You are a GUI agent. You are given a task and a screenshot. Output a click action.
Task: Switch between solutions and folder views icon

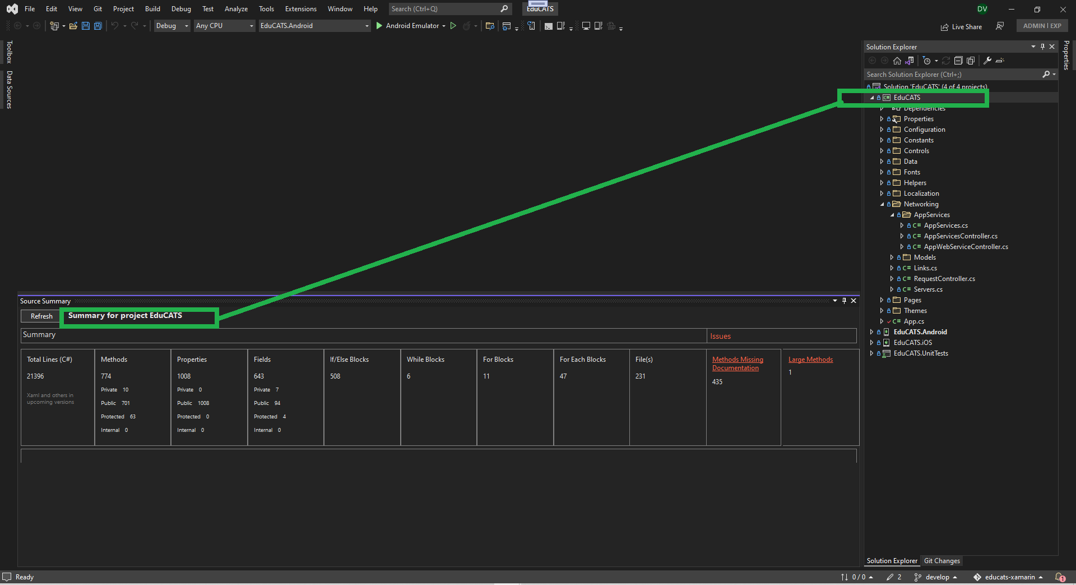pyautogui.click(x=910, y=61)
